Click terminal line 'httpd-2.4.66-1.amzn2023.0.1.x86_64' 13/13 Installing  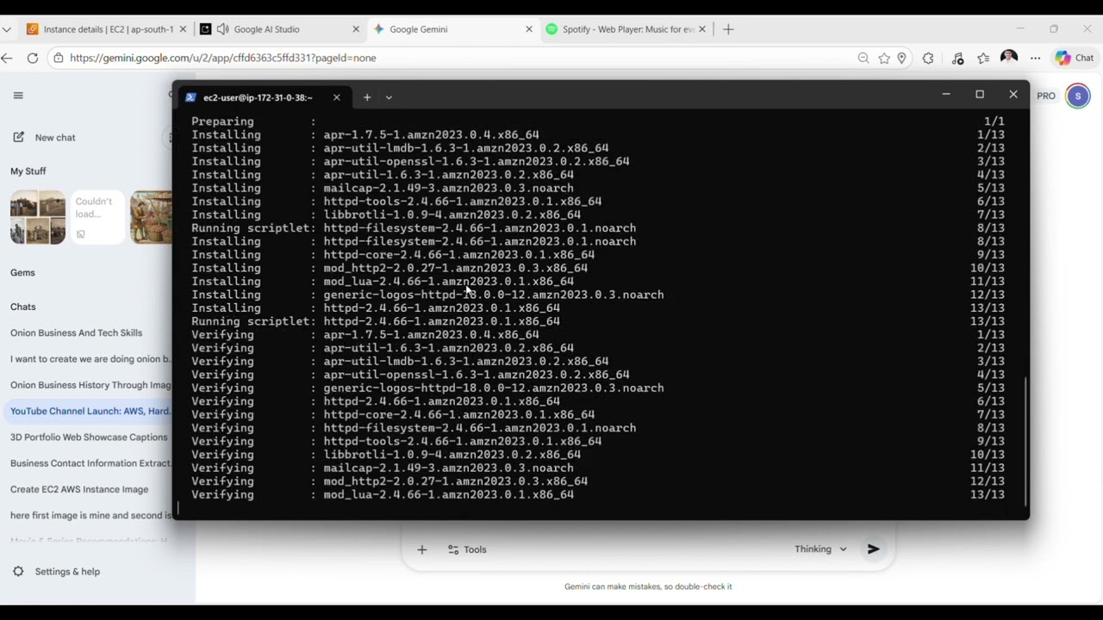pos(442,307)
